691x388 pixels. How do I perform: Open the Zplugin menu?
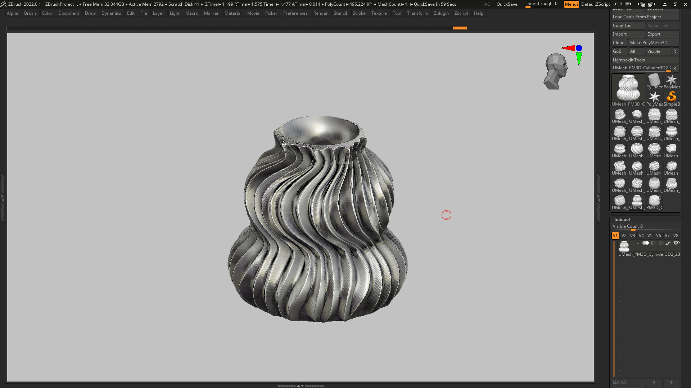(x=441, y=13)
